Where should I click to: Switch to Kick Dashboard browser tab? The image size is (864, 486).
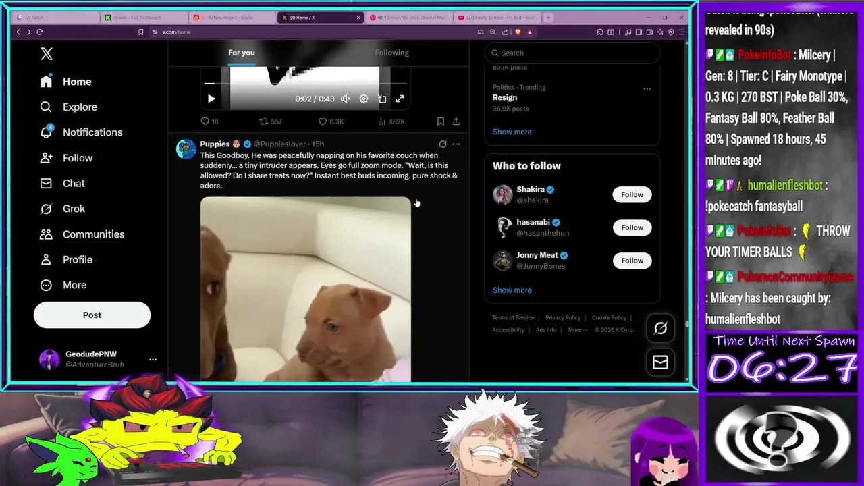coord(144,17)
